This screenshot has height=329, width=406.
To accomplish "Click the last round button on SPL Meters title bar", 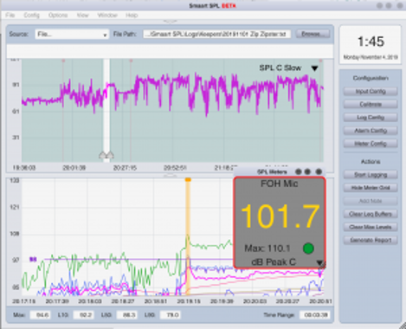I will pos(319,171).
